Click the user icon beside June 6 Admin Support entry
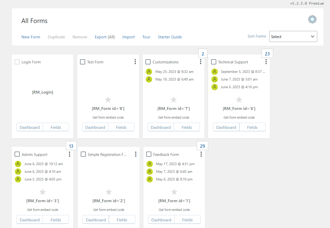 pyautogui.click(x=18, y=164)
